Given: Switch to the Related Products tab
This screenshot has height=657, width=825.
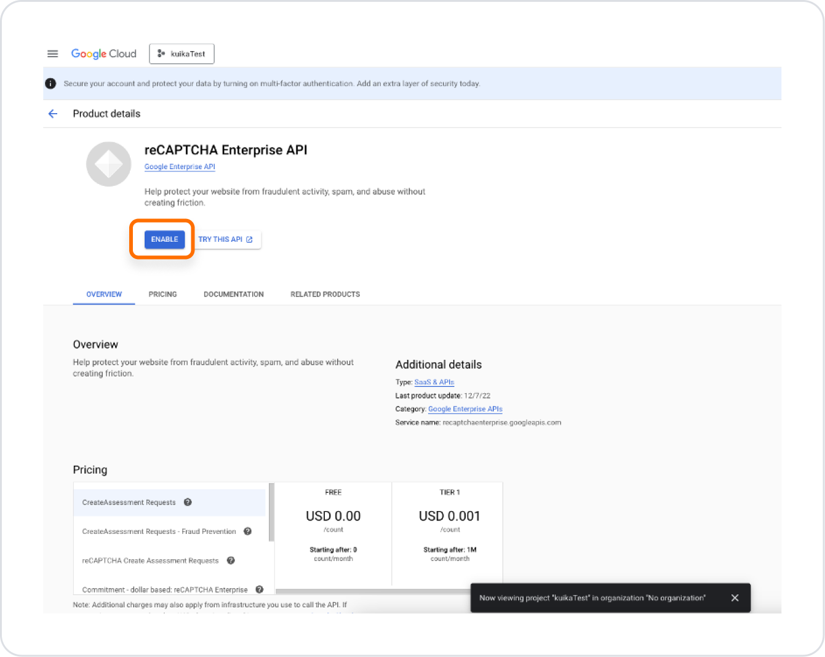Looking at the screenshot, I should [325, 294].
